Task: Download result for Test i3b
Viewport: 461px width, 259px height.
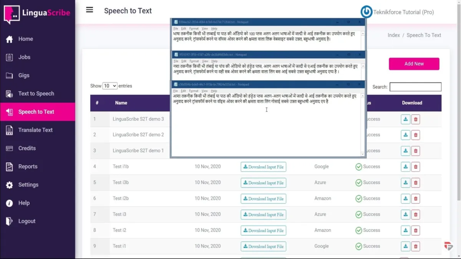Action: pos(405,183)
